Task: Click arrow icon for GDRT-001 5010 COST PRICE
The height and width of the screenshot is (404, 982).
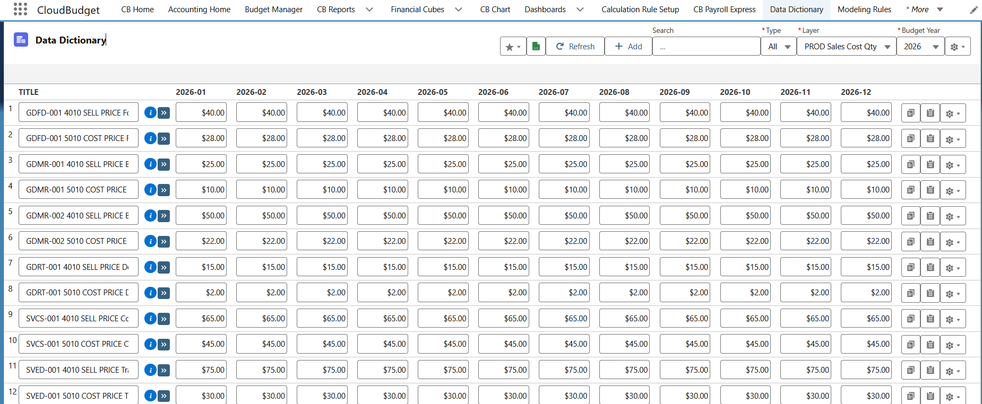Action: 164,293
